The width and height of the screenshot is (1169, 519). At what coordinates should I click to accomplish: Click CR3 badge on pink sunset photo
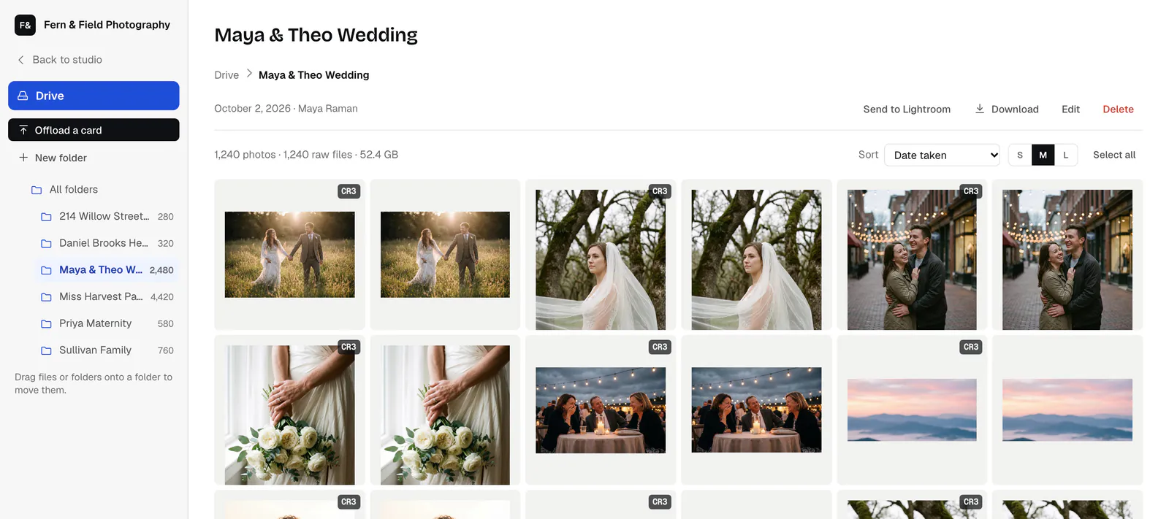click(x=971, y=347)
